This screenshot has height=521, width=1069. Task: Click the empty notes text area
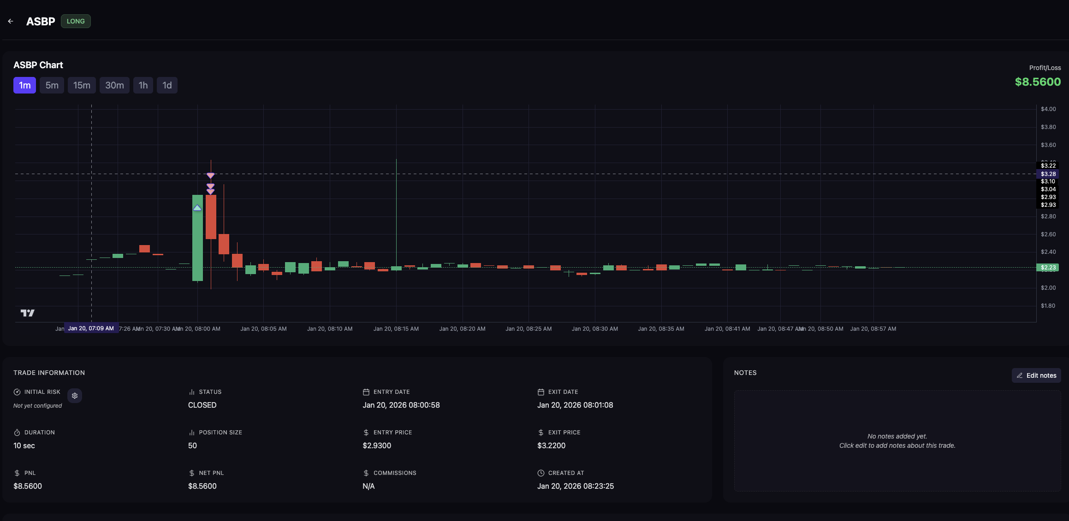(897, 441)
